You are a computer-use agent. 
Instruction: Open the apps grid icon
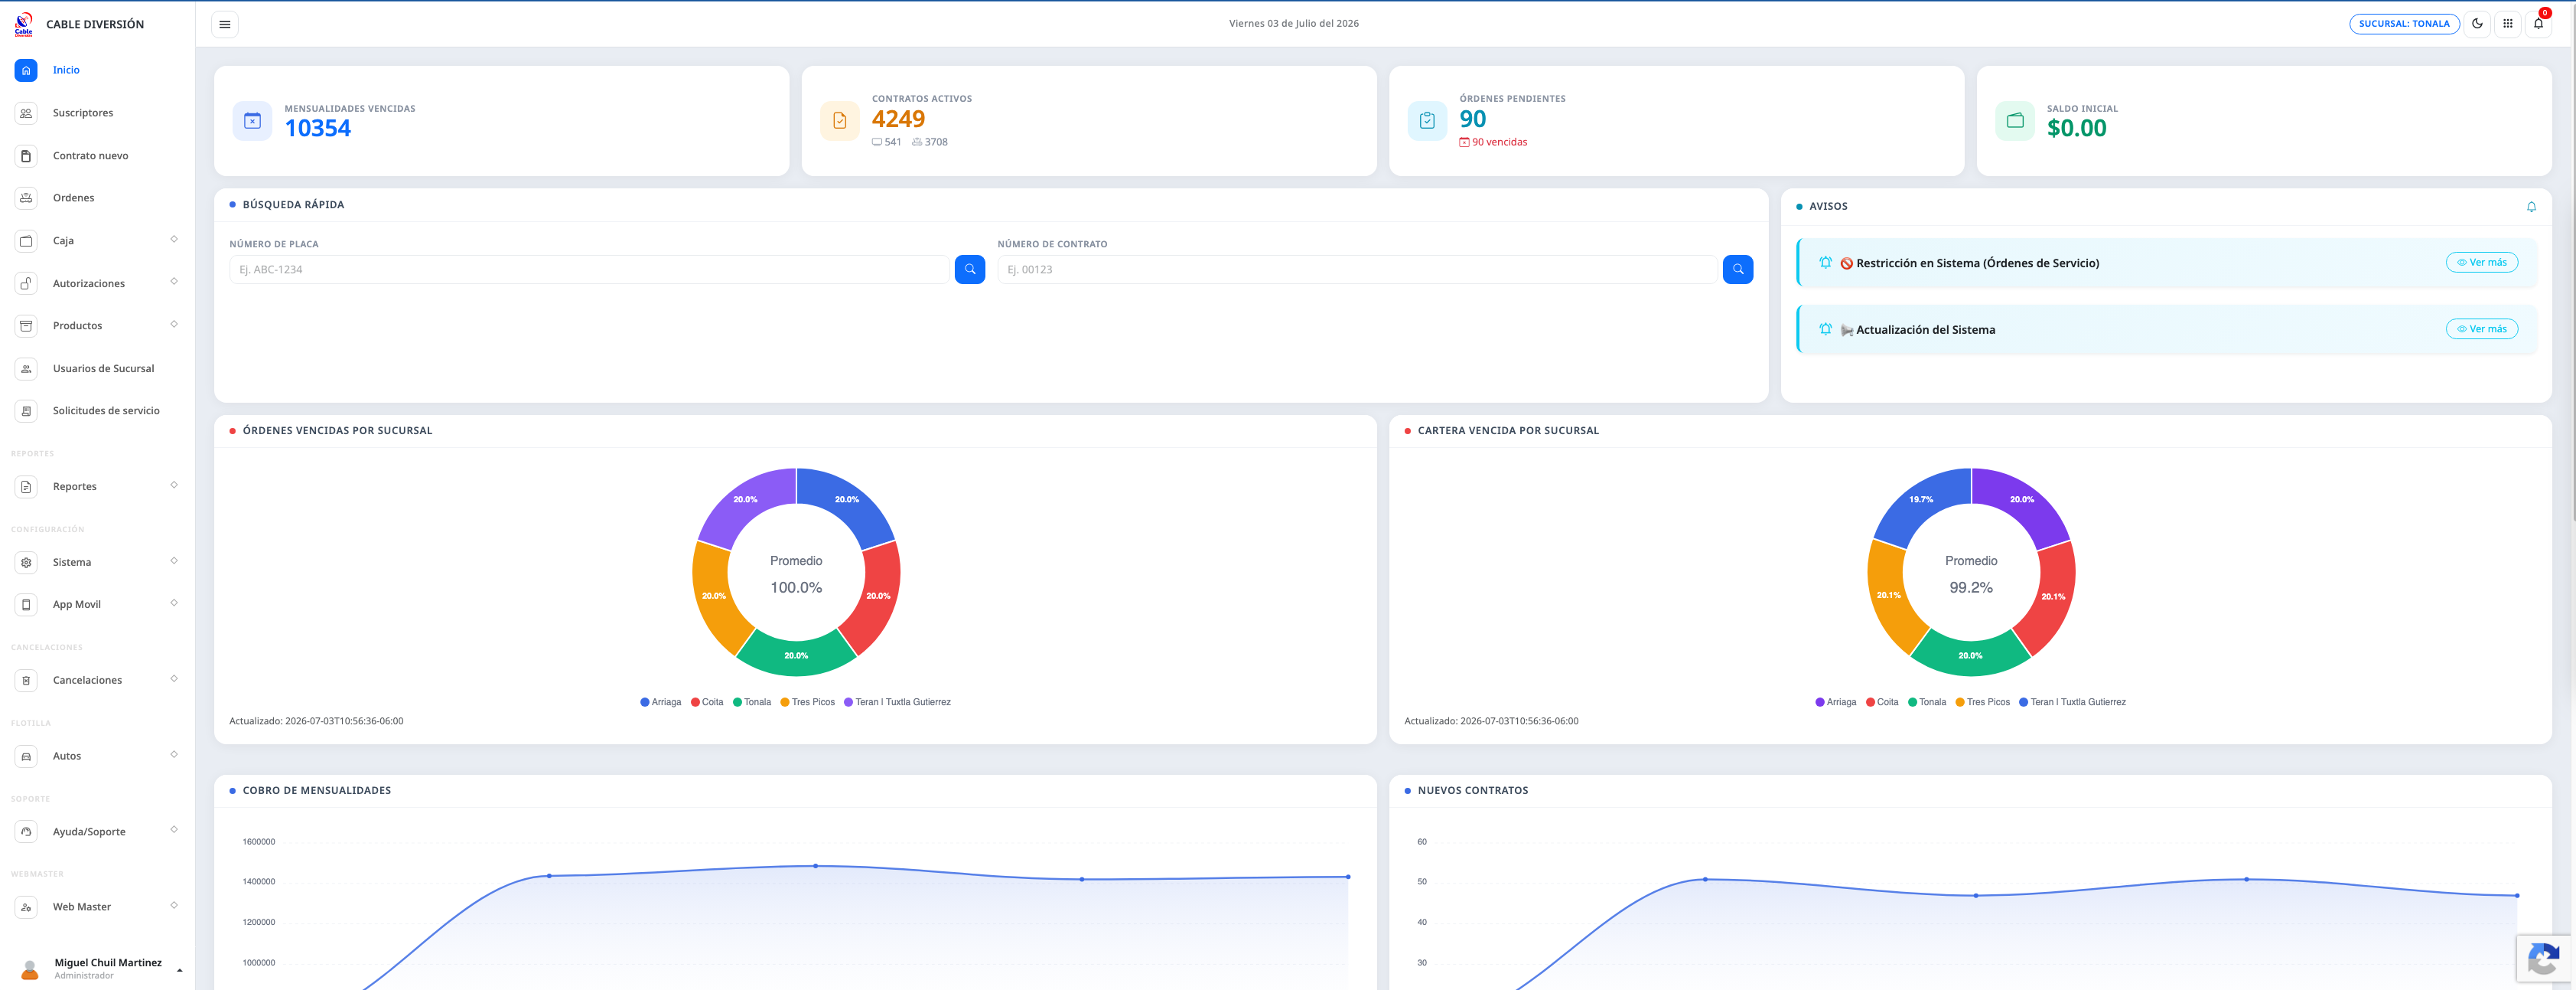click(2508, 24)
